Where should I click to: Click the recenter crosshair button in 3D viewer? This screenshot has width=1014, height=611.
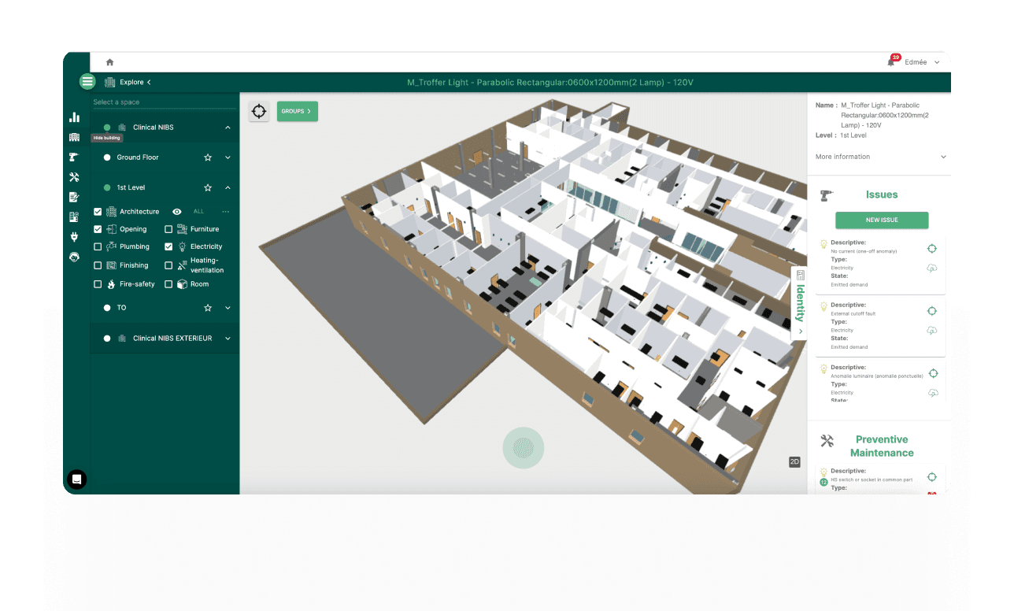pos(259,111)
